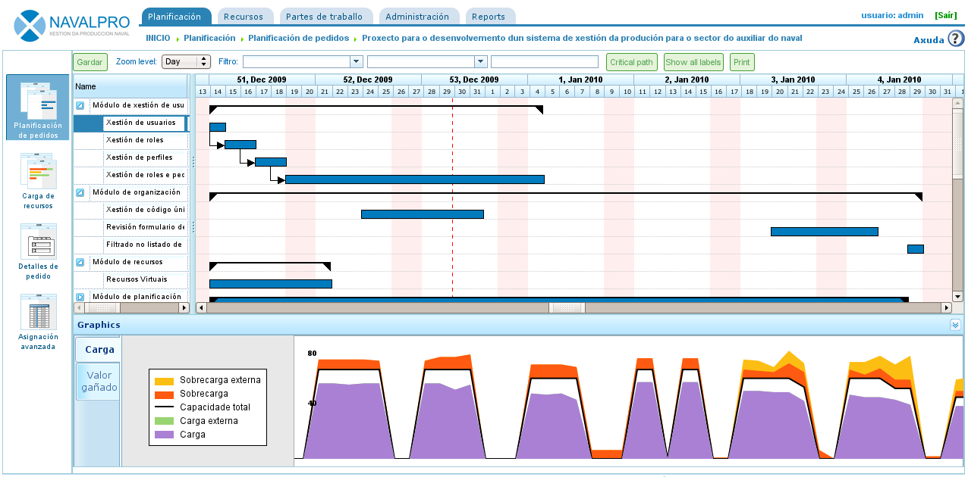Open the Zoom level Day dropdown

[x=186, y=62]
